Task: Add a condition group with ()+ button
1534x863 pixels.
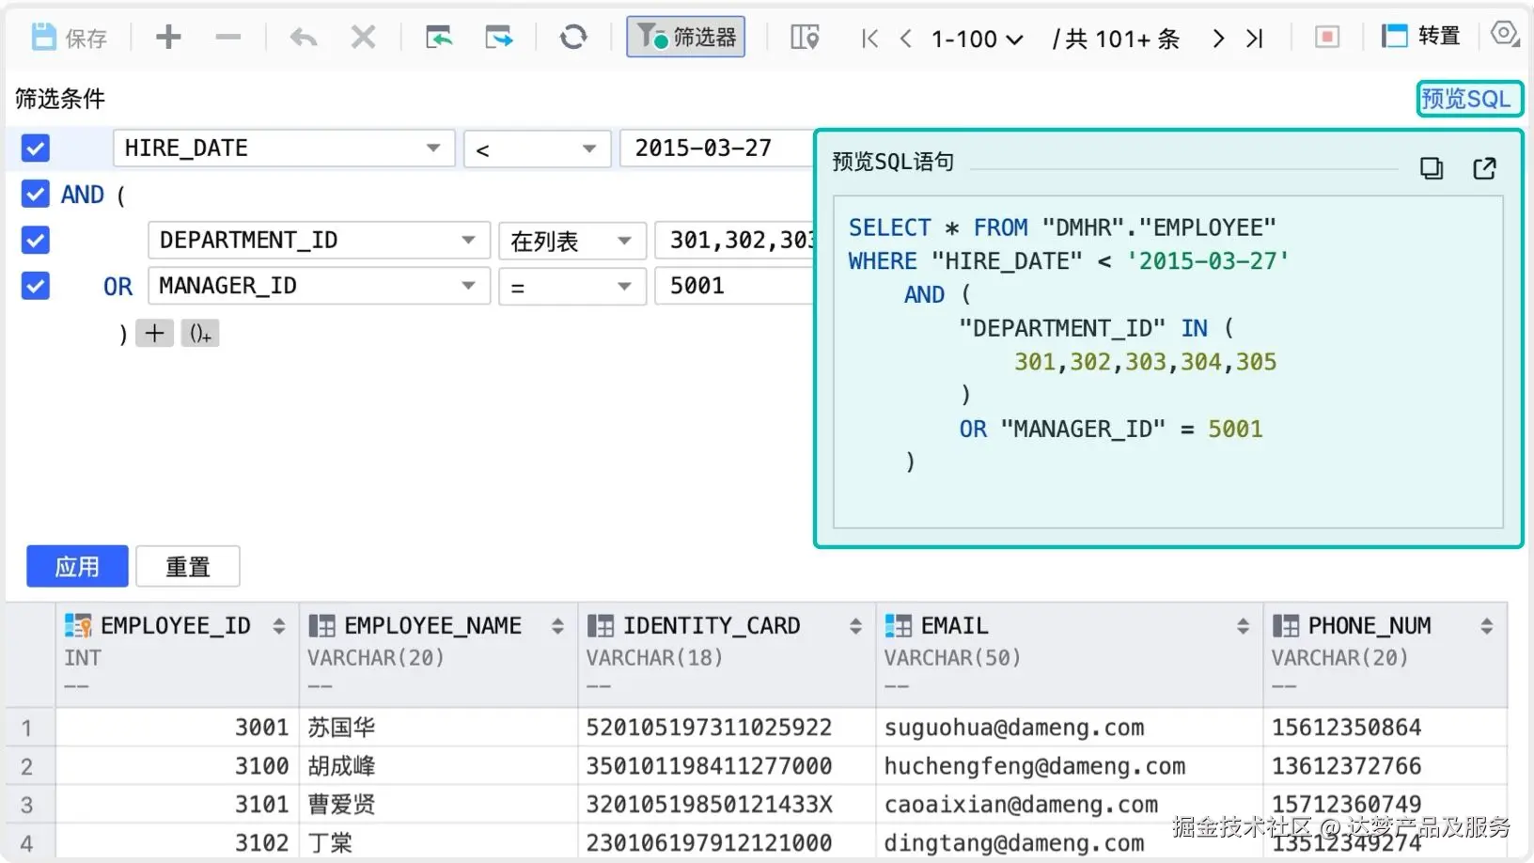Action: click(200, 333)
